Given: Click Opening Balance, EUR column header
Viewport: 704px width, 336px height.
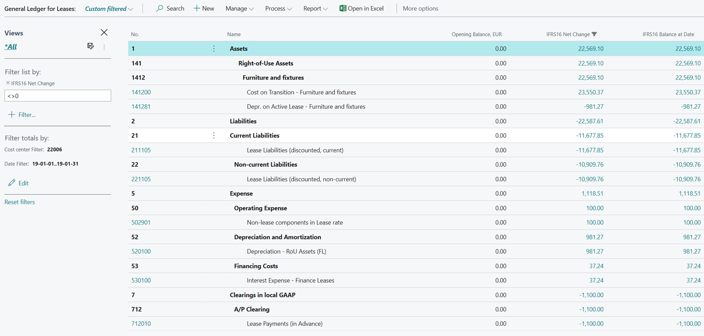Looking at the screenshot, I should 476,34.
